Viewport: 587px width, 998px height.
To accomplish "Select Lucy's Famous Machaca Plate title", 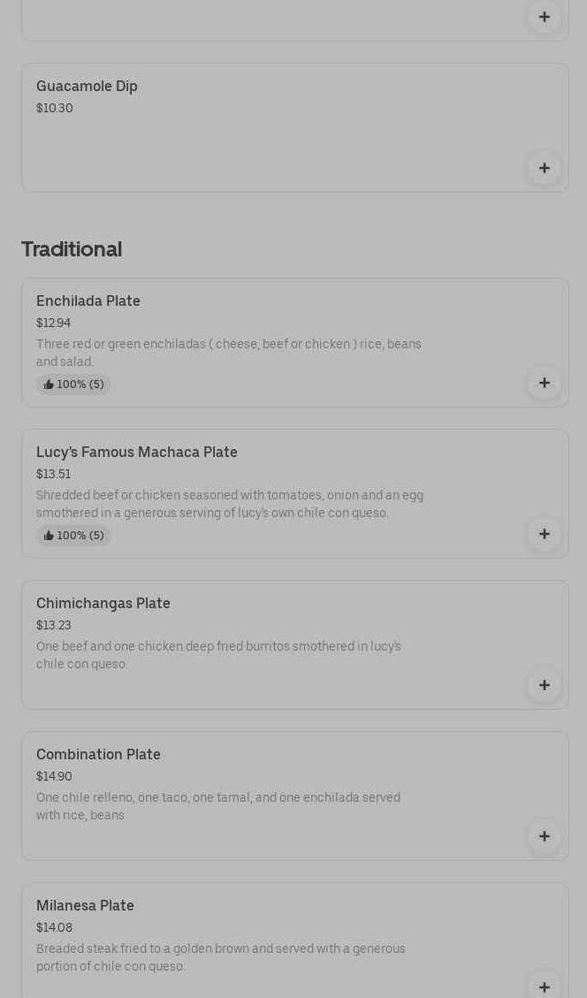I will point(137,453).
